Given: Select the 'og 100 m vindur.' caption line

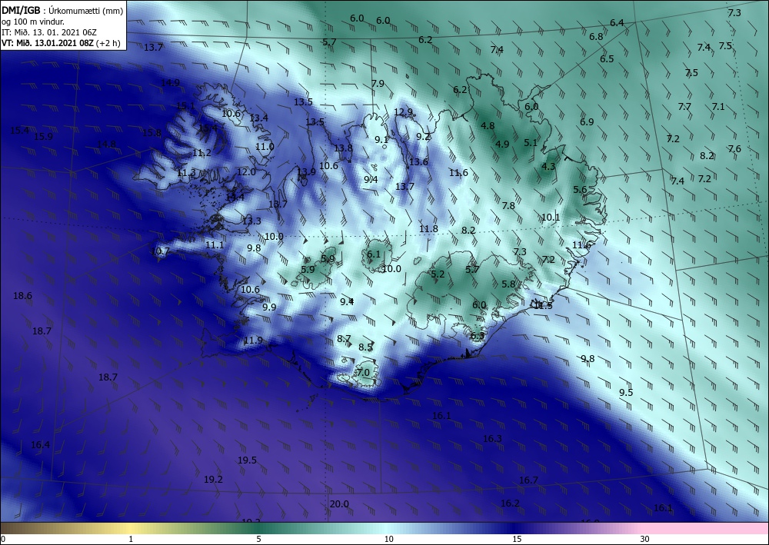Looking at the screenshot, I should click(33, 22).
